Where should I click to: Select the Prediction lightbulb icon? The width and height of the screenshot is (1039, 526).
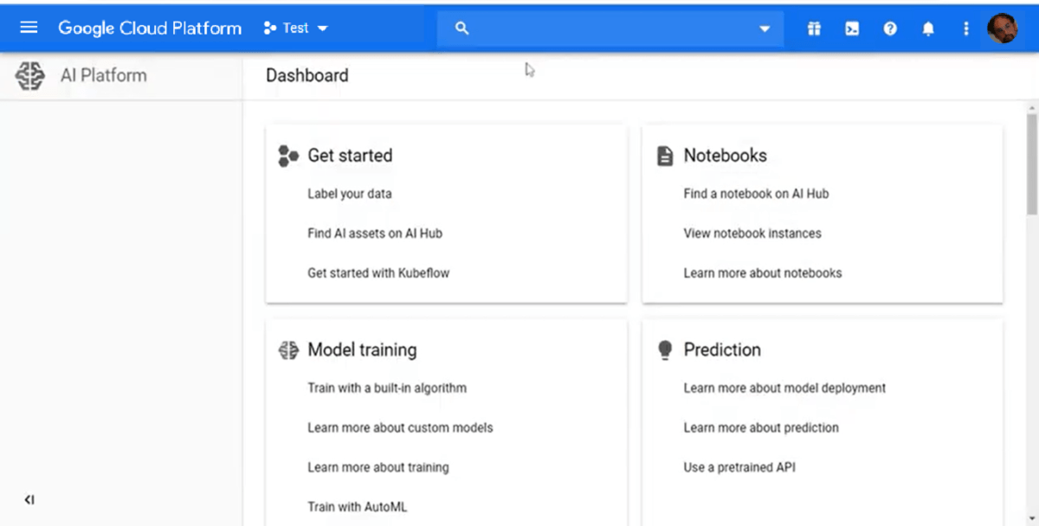664,350
